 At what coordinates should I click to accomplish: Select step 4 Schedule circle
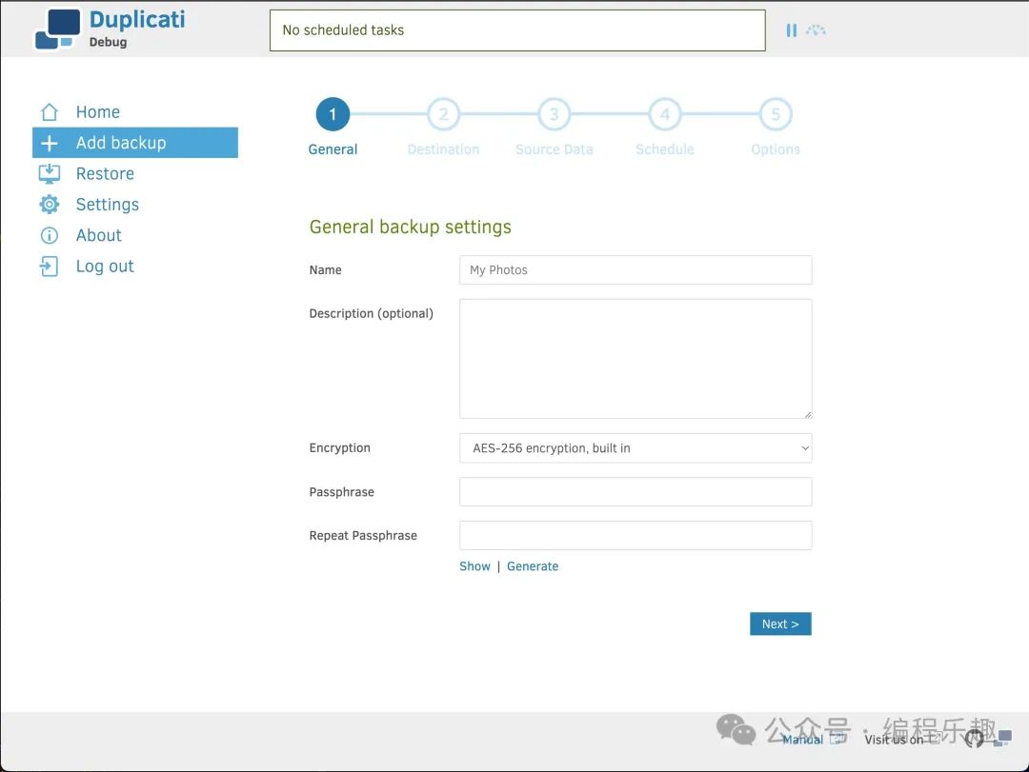pyautogui.click(x=665, y=115)
